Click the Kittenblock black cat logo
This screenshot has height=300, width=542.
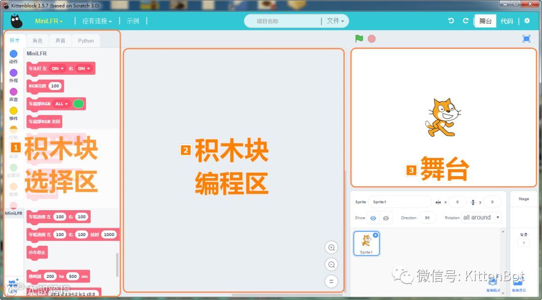point(16,21)
